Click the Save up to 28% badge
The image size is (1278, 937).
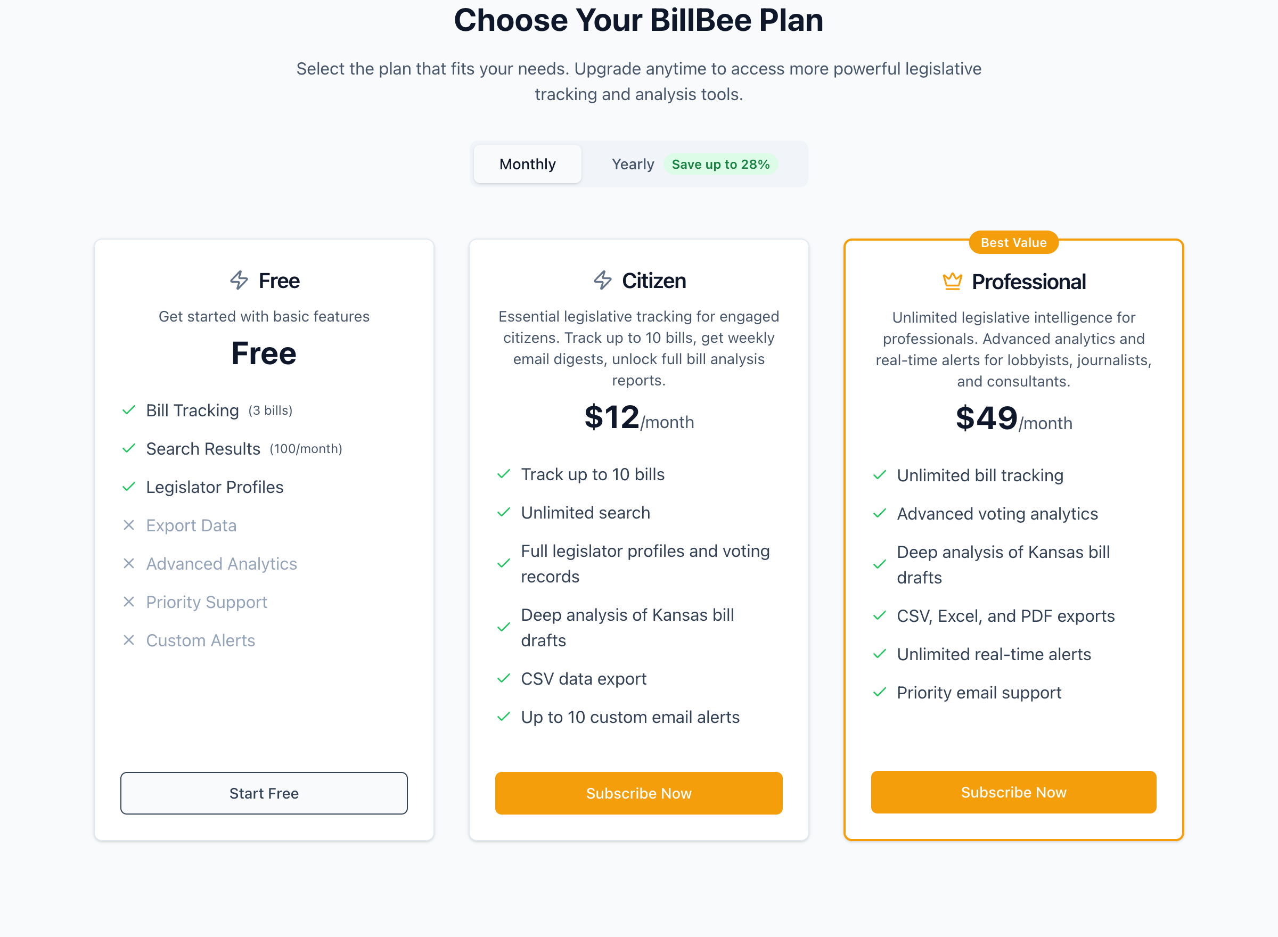720,164
